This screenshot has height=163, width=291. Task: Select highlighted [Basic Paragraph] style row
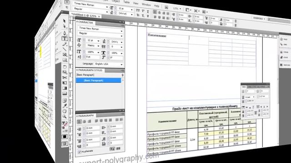pos(98,81)
